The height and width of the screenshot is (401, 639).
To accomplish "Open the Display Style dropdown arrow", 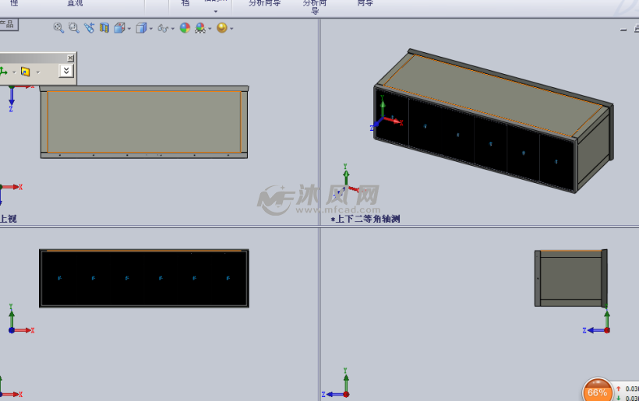I will coord(150,29).
